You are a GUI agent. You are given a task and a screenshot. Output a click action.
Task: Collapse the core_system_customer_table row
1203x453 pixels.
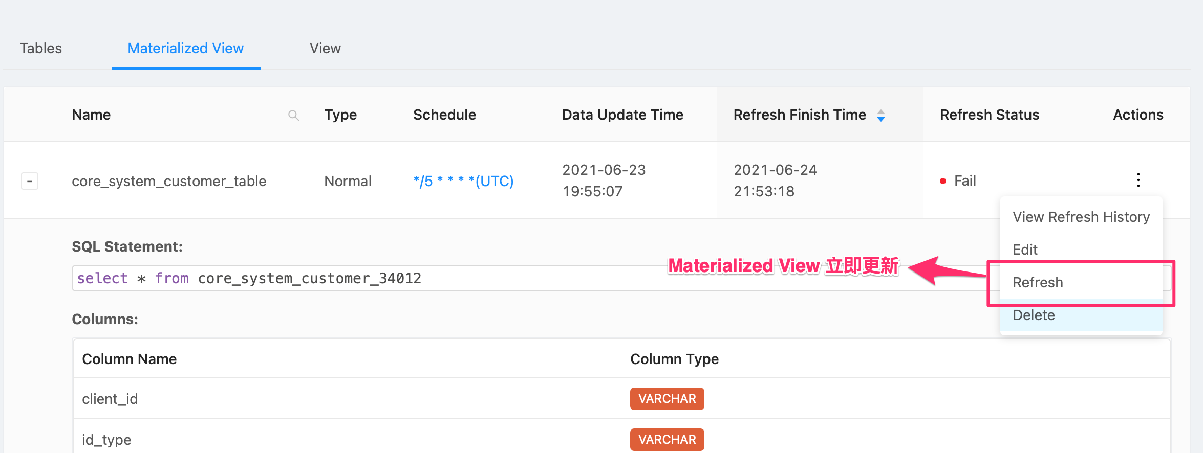click(30, 181)
